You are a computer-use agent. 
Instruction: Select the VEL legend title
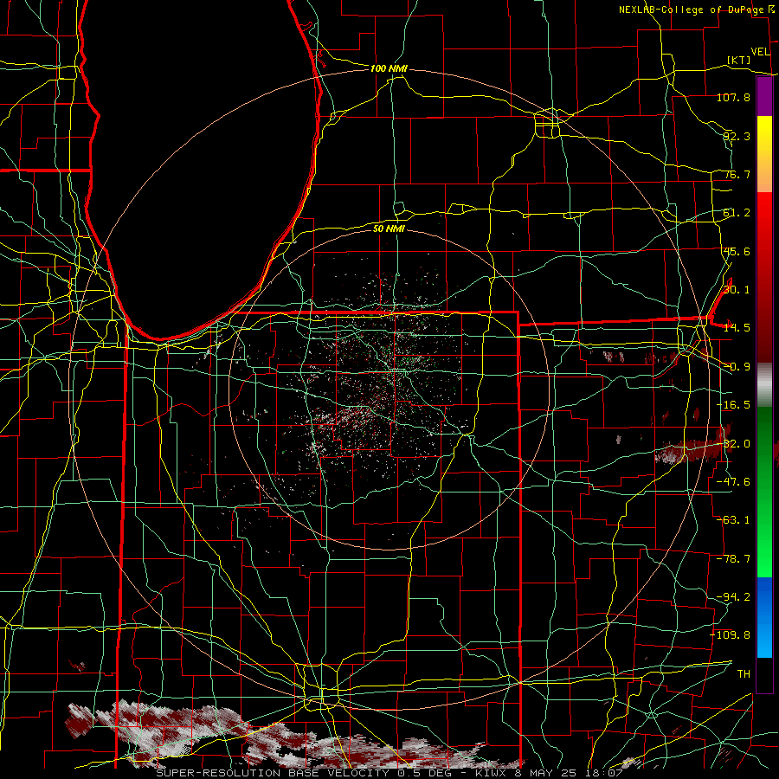(760, 52)
